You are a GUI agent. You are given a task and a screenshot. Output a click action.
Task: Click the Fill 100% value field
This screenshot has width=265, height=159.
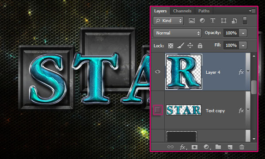tap(231, 45)
